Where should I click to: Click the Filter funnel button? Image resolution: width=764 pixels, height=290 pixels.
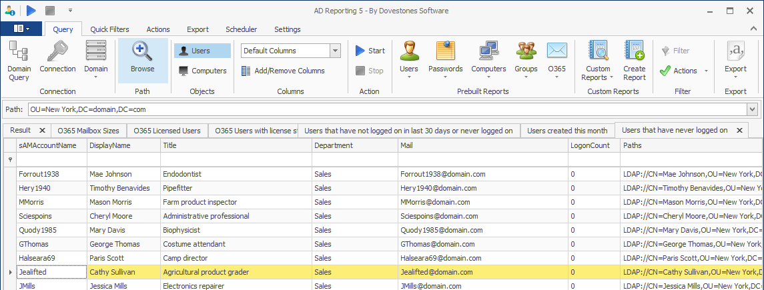[x=676, y=51]
